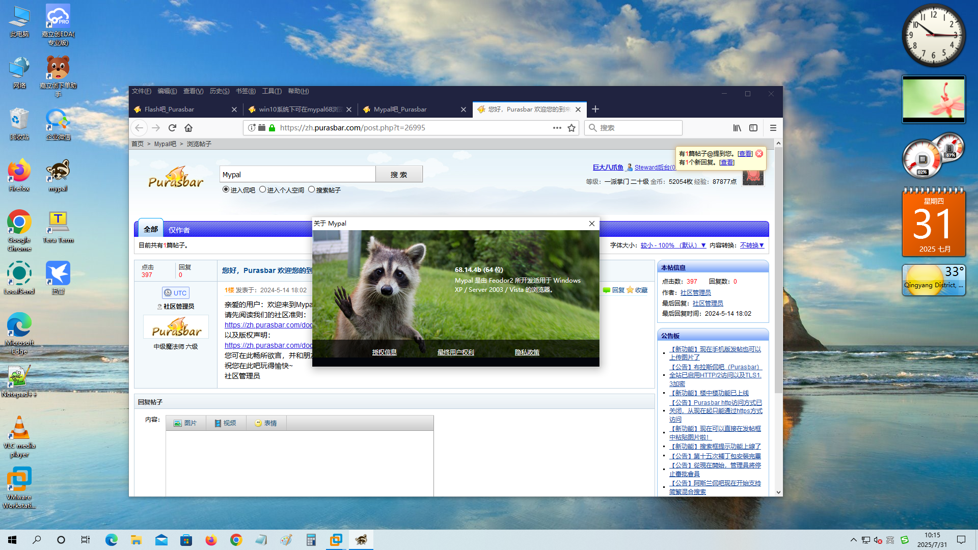Open the 文件(F) menu

142,91
